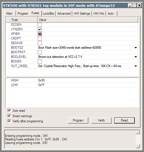The width and height of the screenshot is (144, 152).
Task: Click the log scroll up arrow
Action: click(x=138, y=132)
